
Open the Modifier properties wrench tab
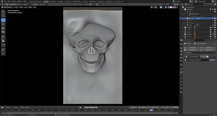[181, 72]
